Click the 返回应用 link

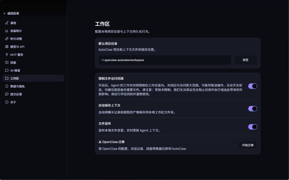coord(11,13)
